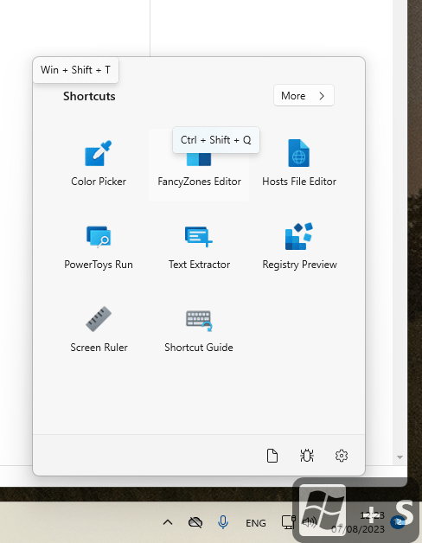
Task: Click the cloud sync-off tray icon
Action: pyautogui.click(x=195, y=522)
